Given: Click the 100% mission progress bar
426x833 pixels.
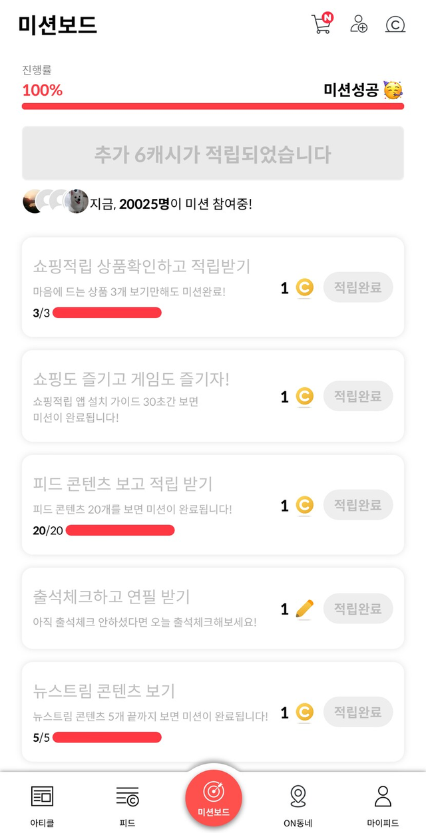Looking at the screenshot, I should coord(213,106).
